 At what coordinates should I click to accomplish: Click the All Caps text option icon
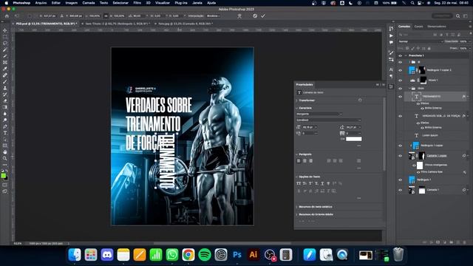(299, 183)
